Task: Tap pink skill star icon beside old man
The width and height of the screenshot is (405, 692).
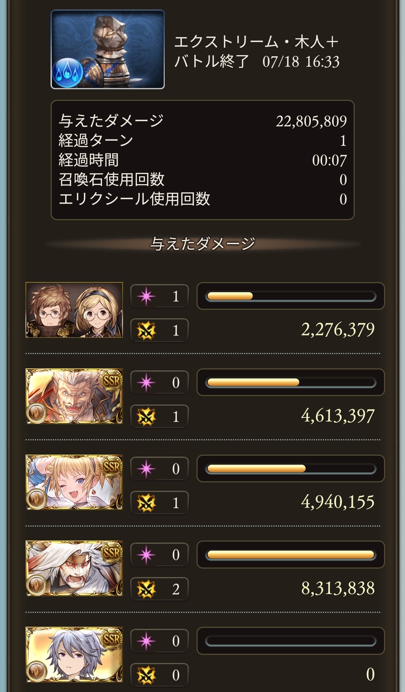Action: tap(146, 383)
